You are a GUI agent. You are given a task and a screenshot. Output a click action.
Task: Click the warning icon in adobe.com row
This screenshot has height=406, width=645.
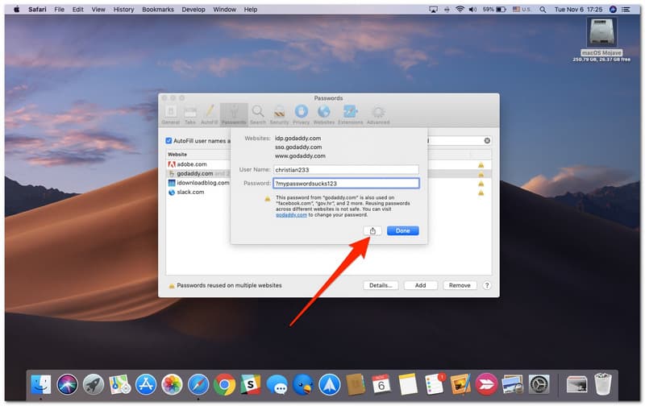click(x=481, y=165)
